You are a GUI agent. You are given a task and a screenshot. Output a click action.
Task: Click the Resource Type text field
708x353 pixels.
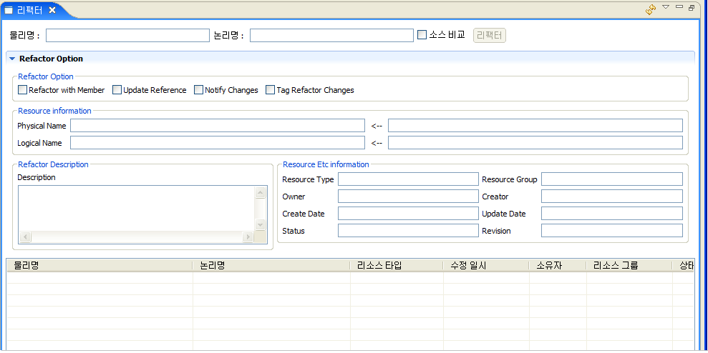tap(407, 179)
